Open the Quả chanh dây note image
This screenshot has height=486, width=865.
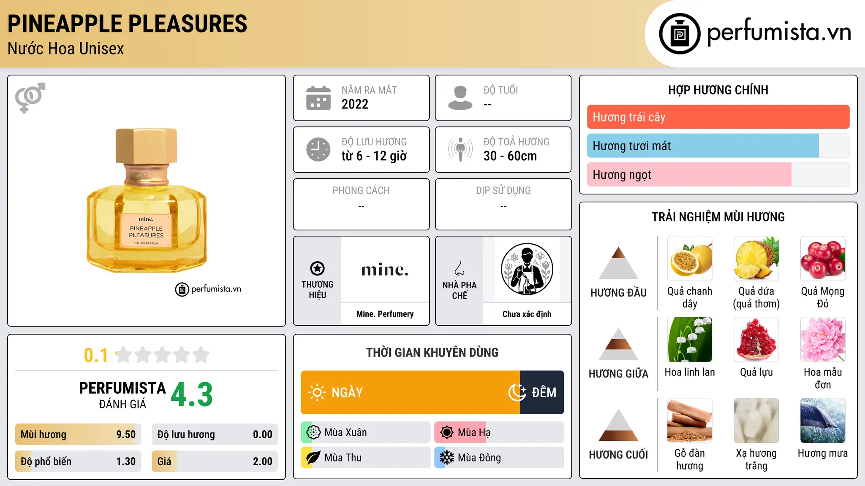(690, 259)
